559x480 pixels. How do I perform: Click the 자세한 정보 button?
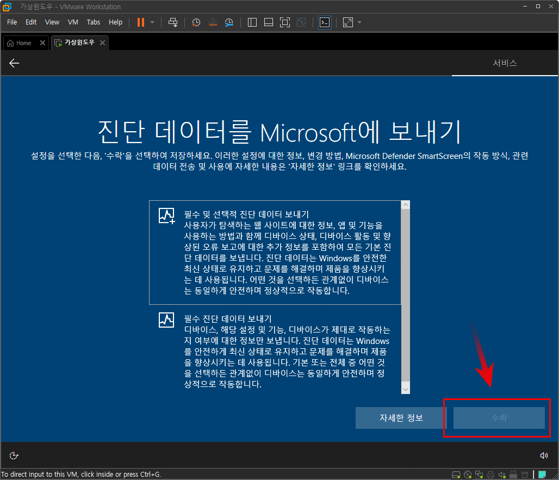pyautogui.click(x=401, y=418)
